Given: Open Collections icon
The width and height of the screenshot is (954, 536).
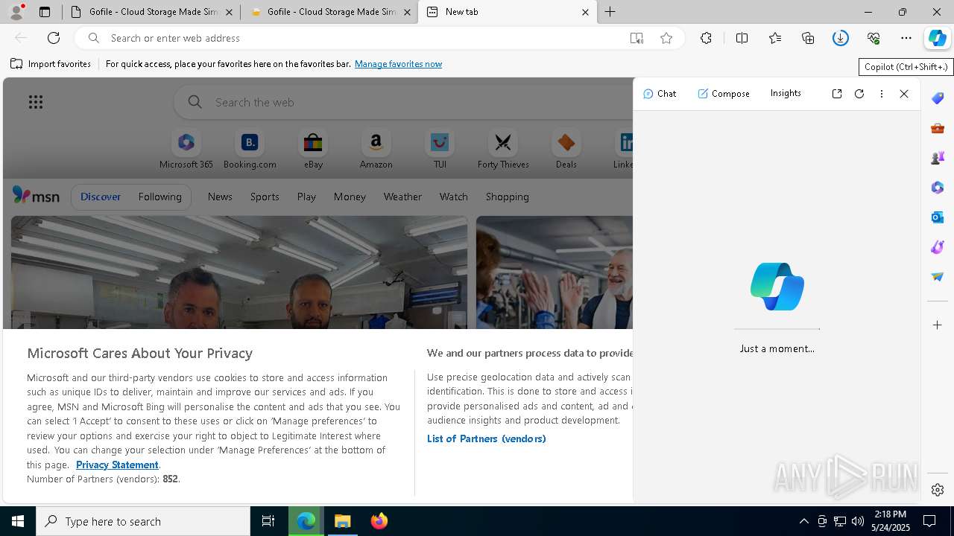Looking at the screenshot, I should pos(808,38).
